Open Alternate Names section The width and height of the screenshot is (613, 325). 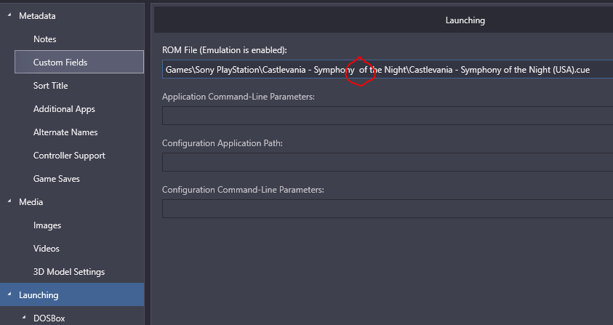(65, 132)
